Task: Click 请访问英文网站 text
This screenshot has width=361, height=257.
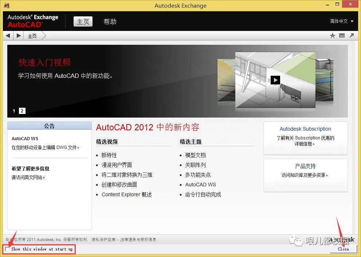Action: pos(28,177)
